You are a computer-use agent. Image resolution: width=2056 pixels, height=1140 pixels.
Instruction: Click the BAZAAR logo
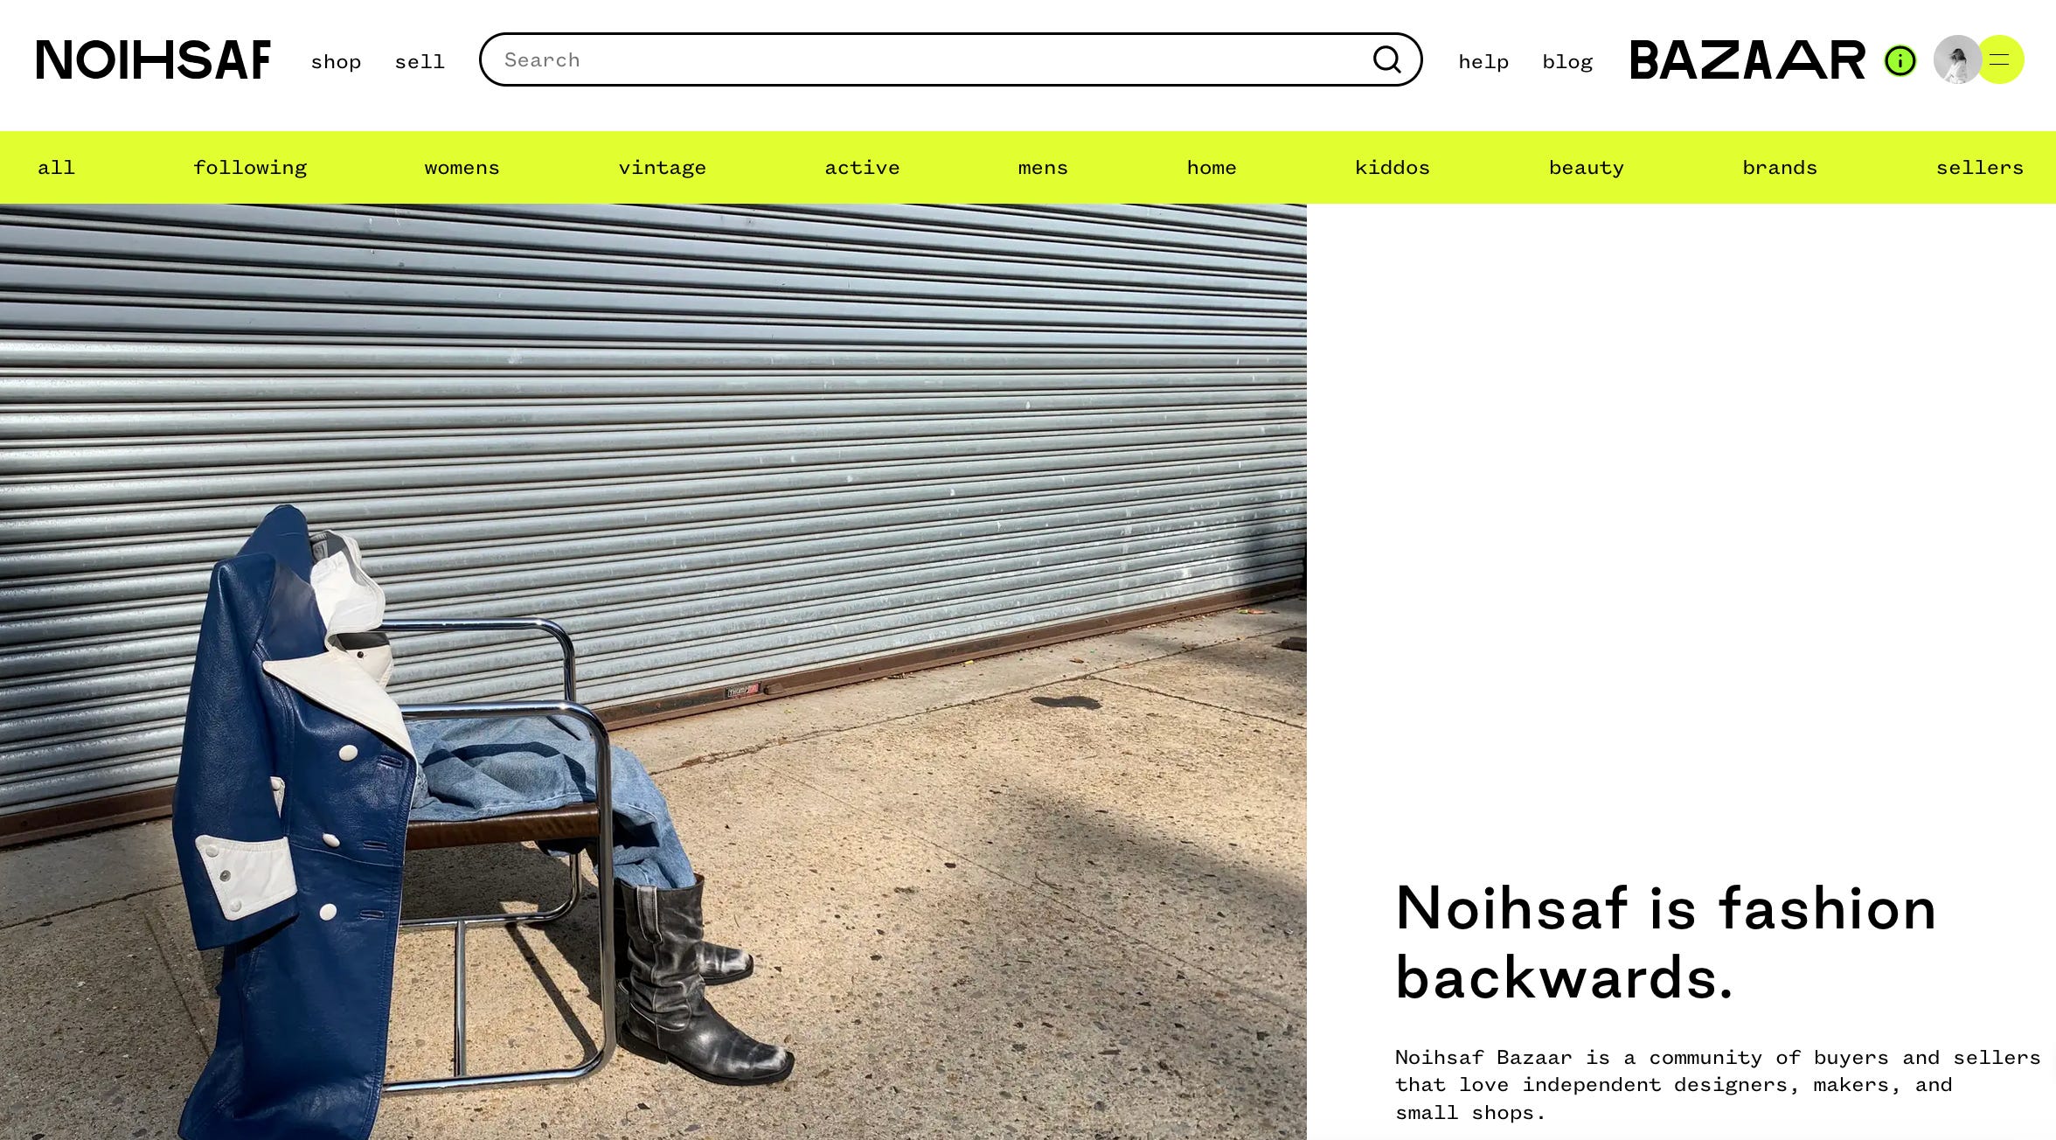[x=1747, y=59]
